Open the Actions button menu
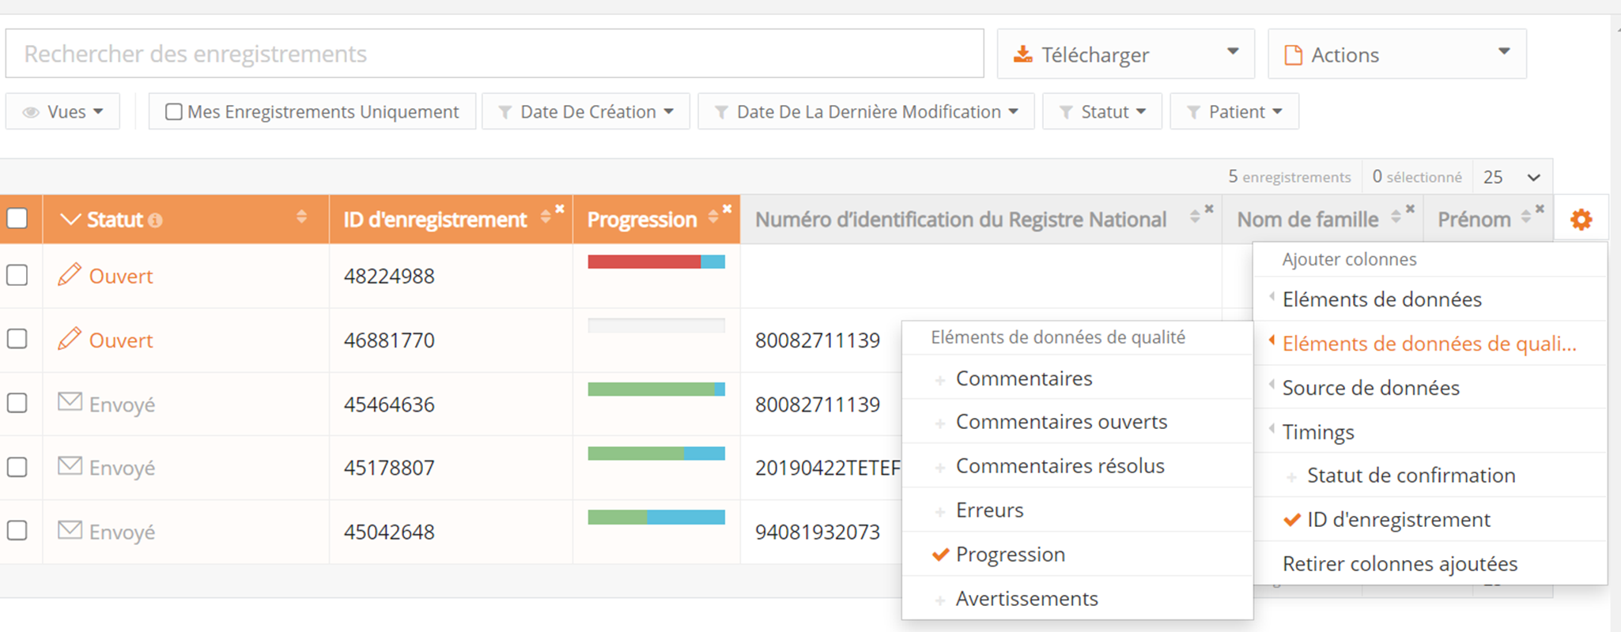Viewport: 1621px width, 632px height. pos(1396,55)
